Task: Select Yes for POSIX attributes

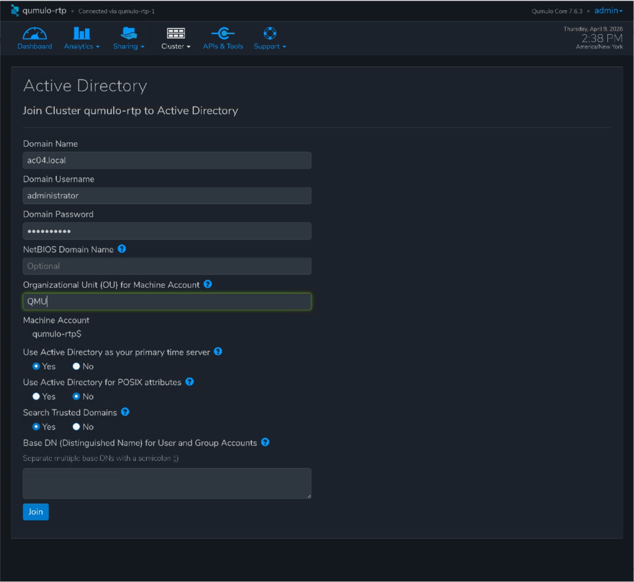Action: coord(36,396)
